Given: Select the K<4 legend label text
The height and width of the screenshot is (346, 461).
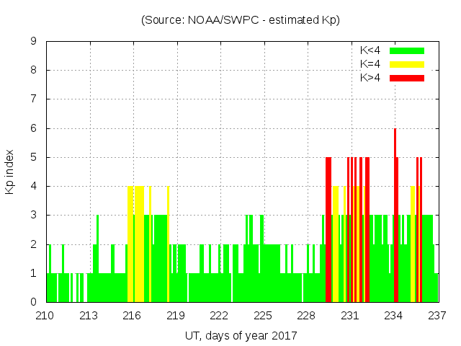Looking at the screenshot, I should point(372,50).
